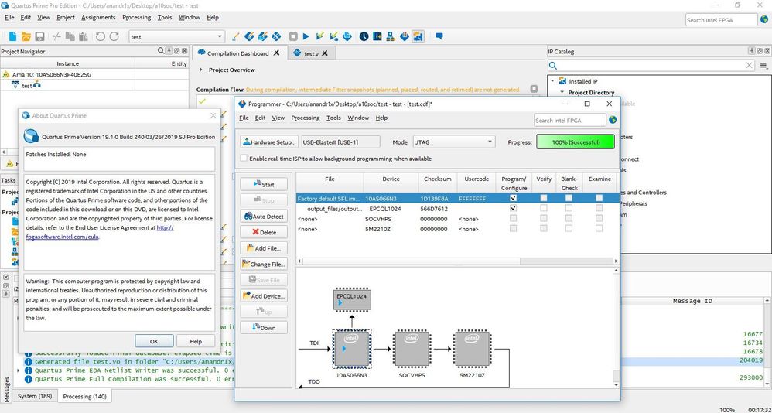Image resolution: width=772 pixels, height=413 pixels.
Task: Open the JTAG Mode dropdown
Action: [x=455, y=142]
